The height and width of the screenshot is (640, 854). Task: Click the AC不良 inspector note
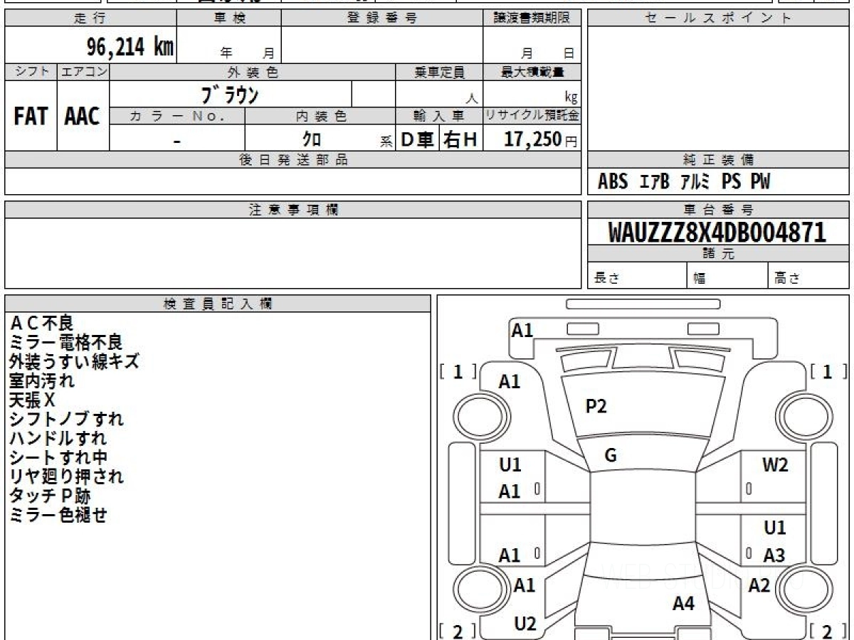click(x=41, y=324)
